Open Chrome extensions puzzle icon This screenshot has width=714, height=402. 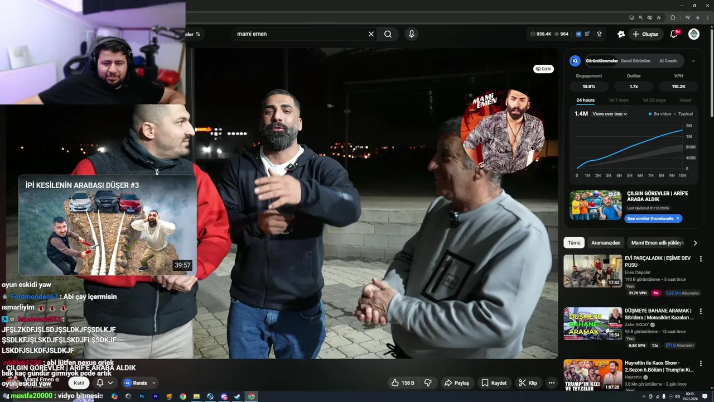tap(673, 18)
